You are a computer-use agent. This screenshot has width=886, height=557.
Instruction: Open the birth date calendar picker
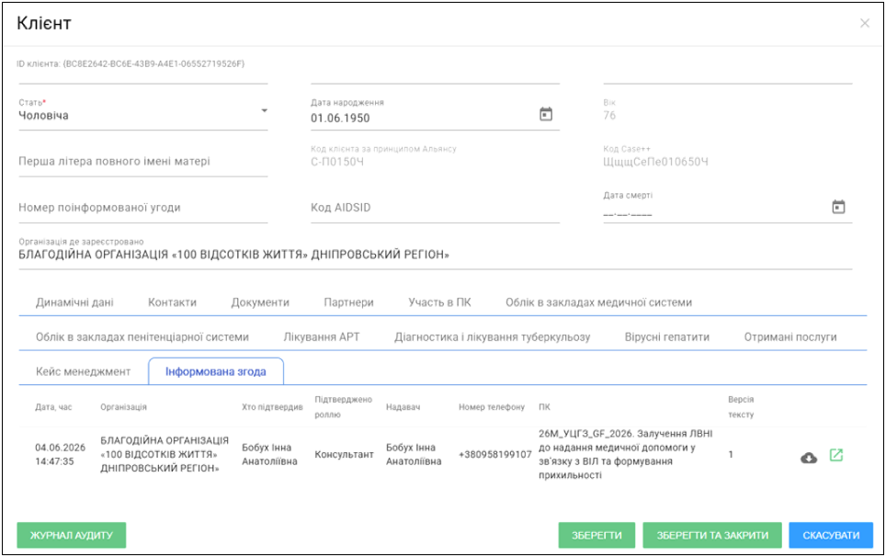545,114
